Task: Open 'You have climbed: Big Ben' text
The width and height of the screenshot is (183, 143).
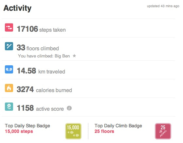Action: point(44,56)
